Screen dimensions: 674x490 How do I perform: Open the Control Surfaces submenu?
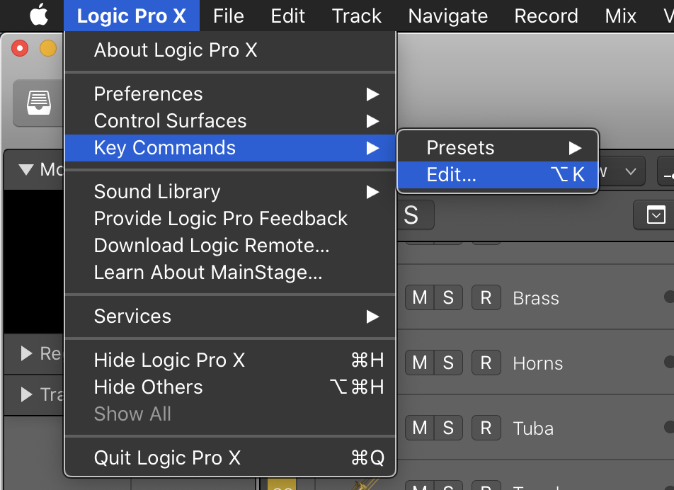click(x=230, y=121)
